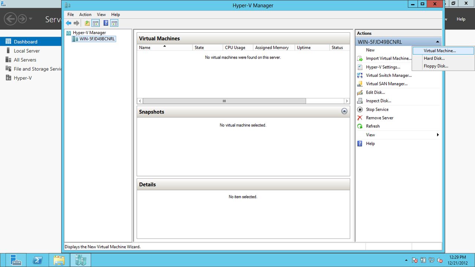Choose Floppy Disk... from the New submenu
This screenshot has height=267, width=475.
tap(443, 66)
